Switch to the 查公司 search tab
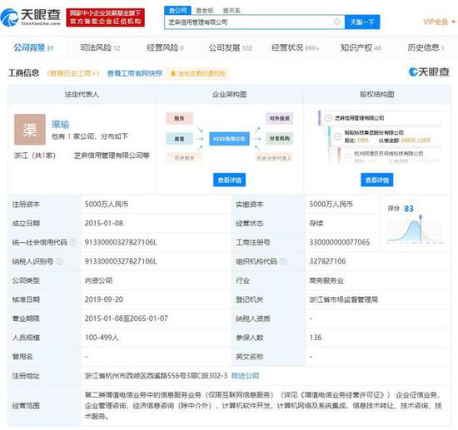The width and height of the screenshot is (458, 430). [x=177, y=11]
